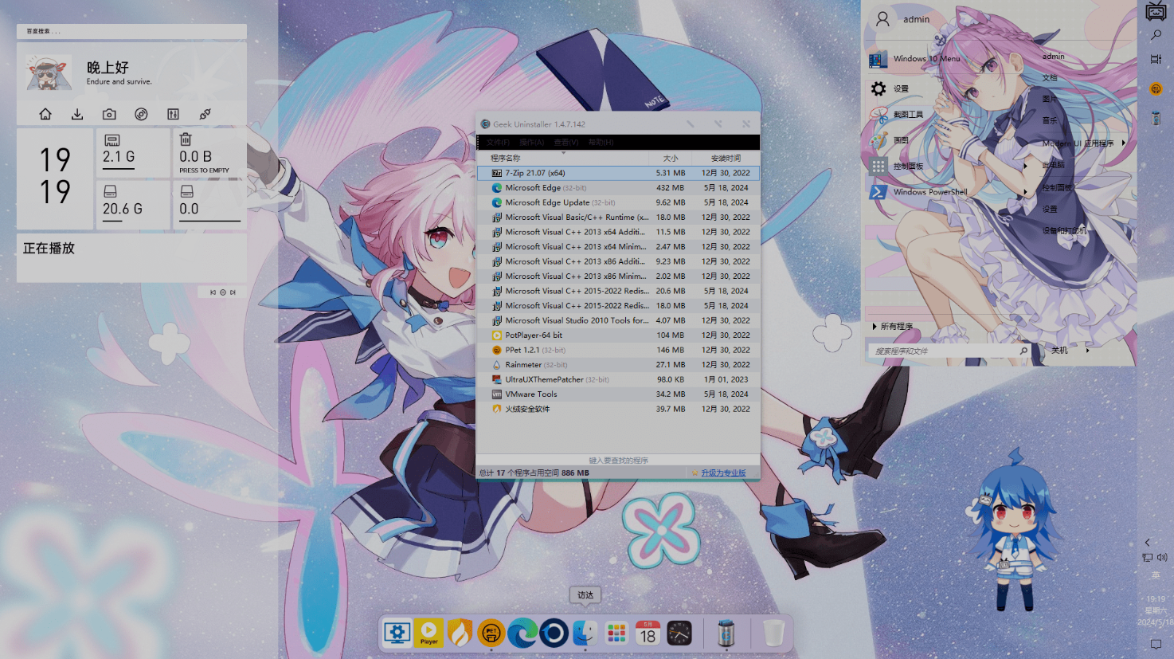Click the PPet 1.2.1 icon in the uninstaller list
This screenshot has width=1174, height=659.
tap(496, 350)
